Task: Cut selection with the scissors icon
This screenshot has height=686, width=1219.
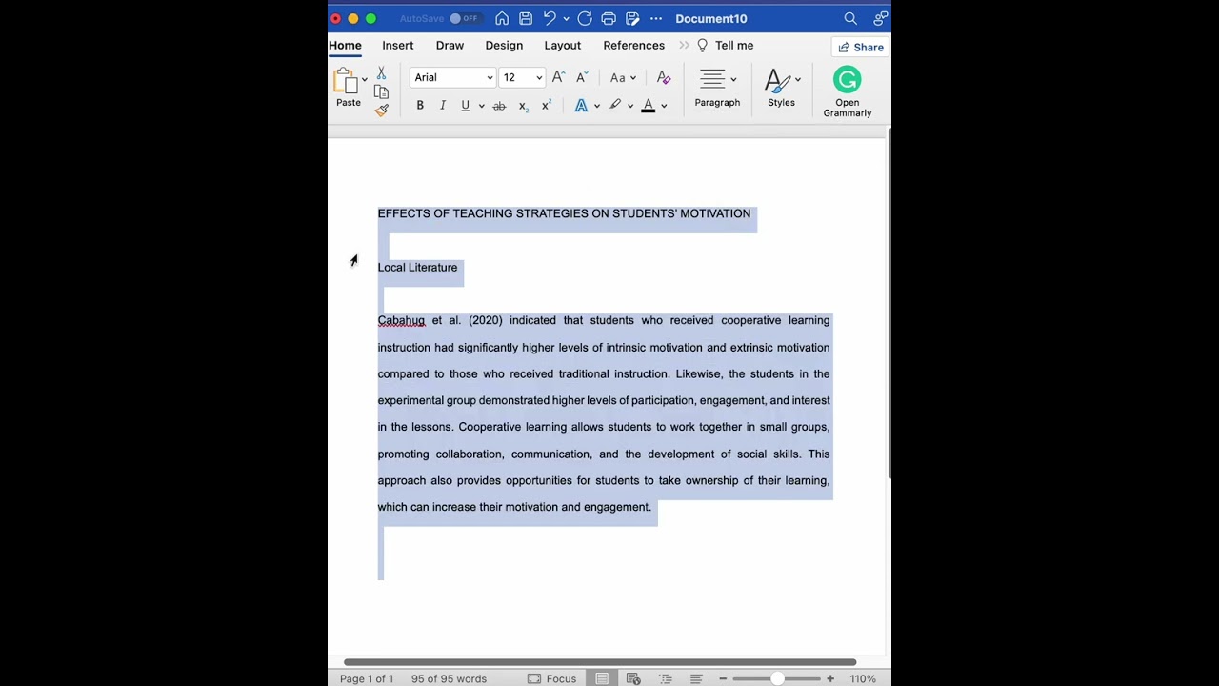Action: click(381, 73)
